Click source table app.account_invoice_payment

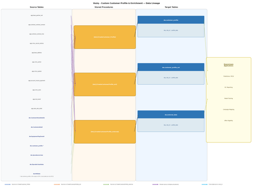(x=36, y=81)
